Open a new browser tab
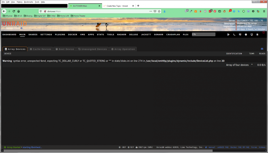The width and height of the screenshot is (268, 153). [x=138, y=6]
